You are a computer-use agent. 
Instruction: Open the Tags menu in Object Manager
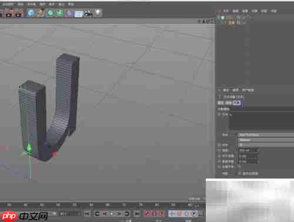264,11
